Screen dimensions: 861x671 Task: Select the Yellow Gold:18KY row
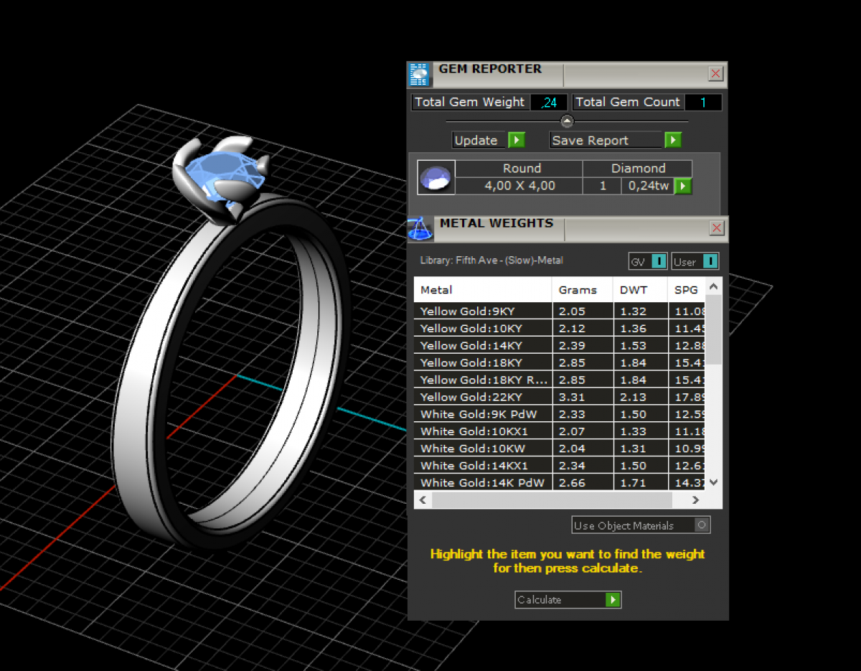[x=471, y=362]
